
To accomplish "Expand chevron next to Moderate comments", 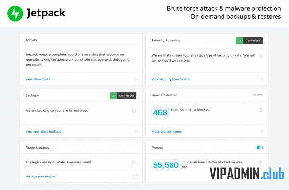I will point(262,131).
